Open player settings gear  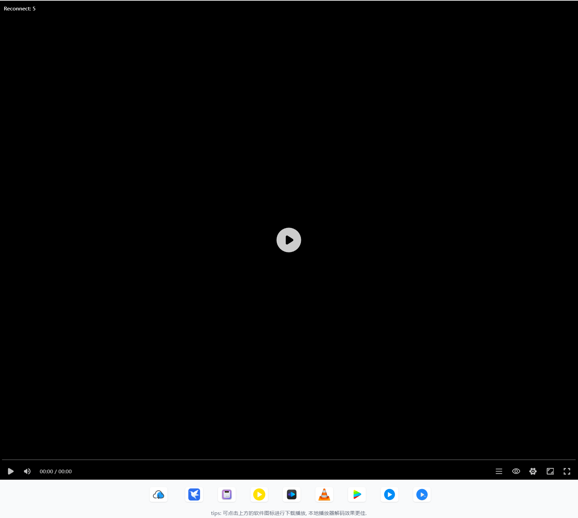coord(533,471)
